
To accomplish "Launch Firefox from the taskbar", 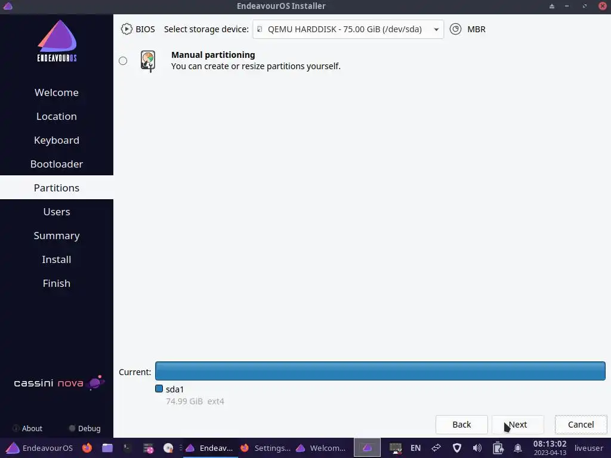I will [87, 448].
